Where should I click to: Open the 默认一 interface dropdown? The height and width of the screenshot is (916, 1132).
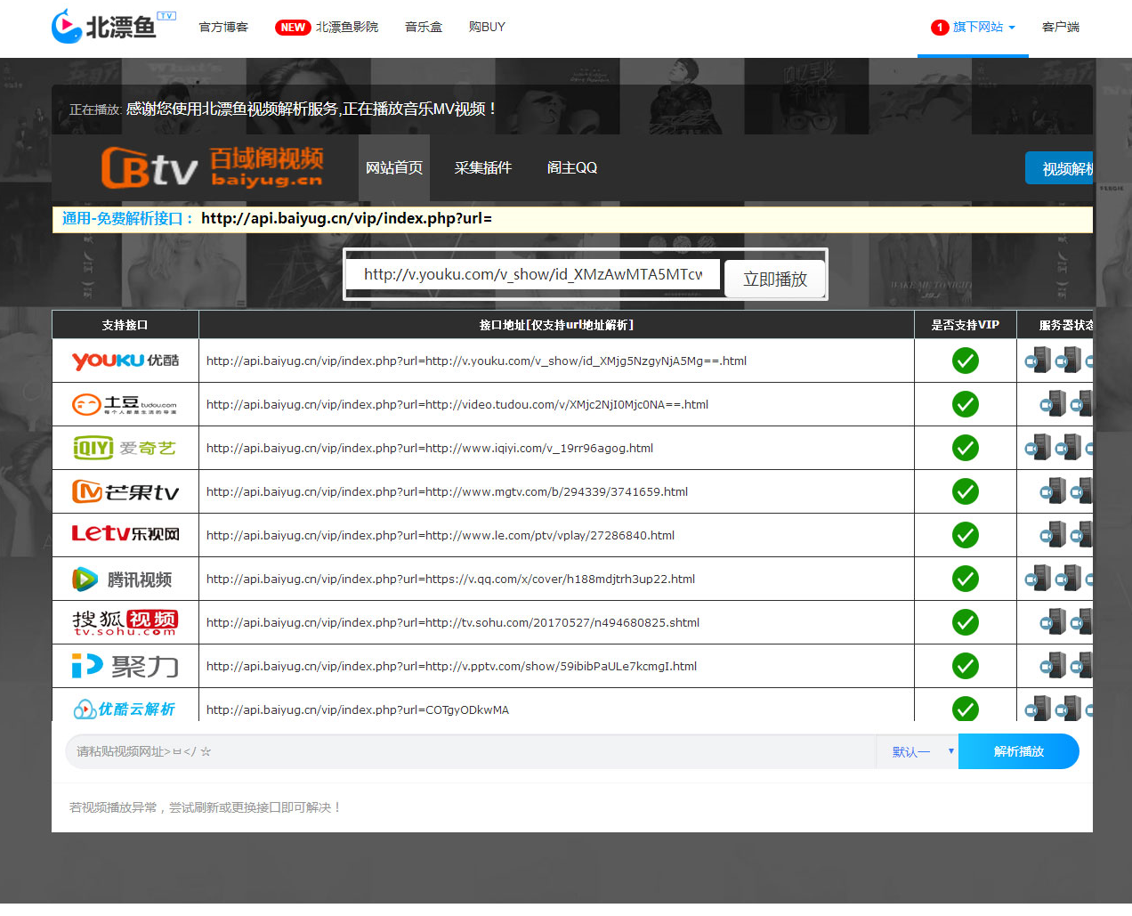click(x=918, y=751)
